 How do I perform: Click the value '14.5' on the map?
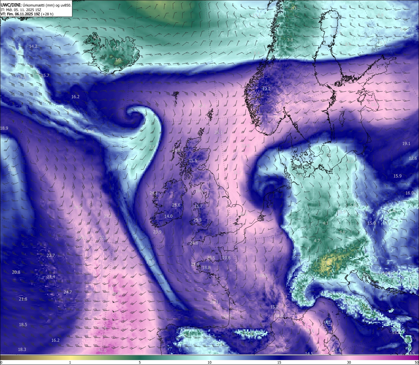[309, 354]
